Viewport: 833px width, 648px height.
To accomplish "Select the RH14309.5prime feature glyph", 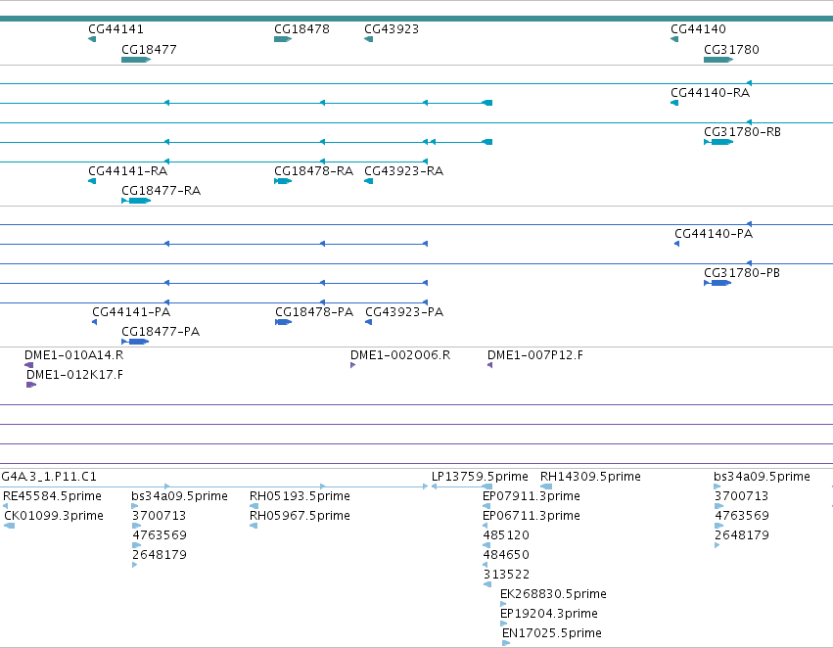I will pyautogui.click(x=546, y=486).
